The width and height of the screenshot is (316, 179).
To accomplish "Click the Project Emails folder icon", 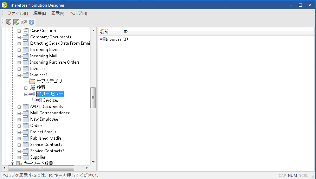I will point(26,132).
